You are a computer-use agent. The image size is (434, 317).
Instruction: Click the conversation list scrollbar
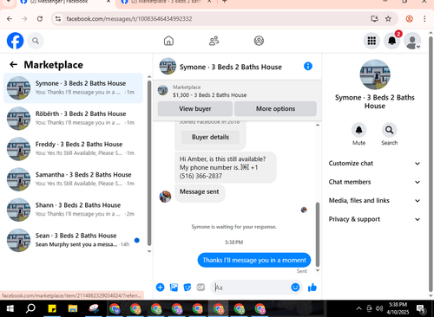[149, 163]
